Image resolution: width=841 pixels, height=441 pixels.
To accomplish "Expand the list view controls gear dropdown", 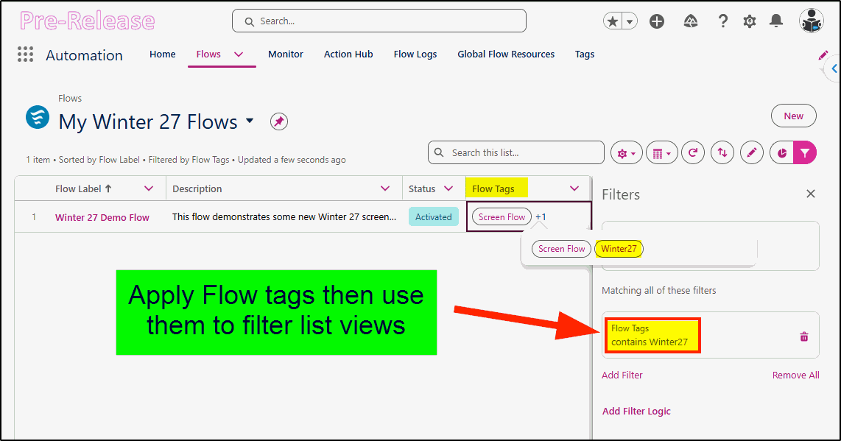I will pyautogui.click(x=626, y=153).
